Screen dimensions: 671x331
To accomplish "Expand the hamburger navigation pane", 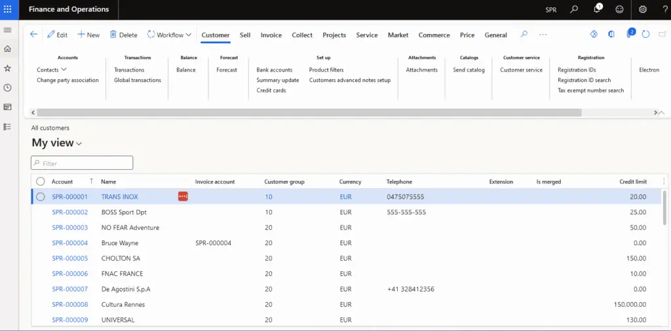I will point(7,30).
